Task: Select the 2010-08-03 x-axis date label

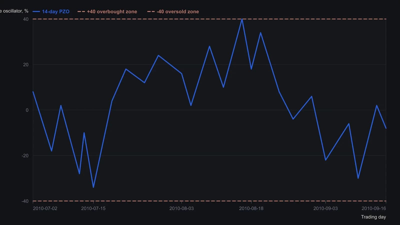Action: pyautogui.click(x=181, y=208)
